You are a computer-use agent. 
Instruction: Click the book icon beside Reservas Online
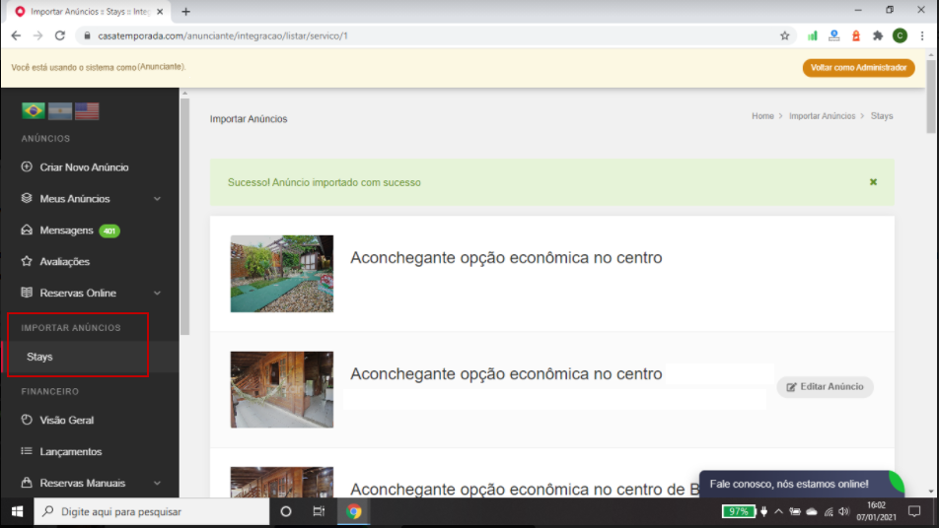click(x=27, y=293)
